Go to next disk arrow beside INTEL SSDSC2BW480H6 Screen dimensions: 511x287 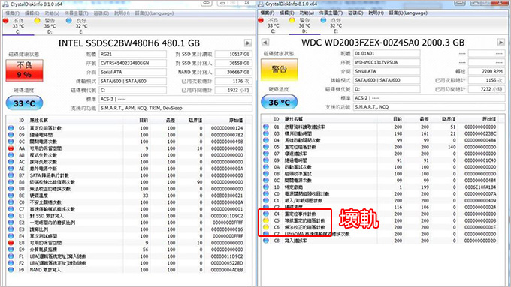pos(248,43)
